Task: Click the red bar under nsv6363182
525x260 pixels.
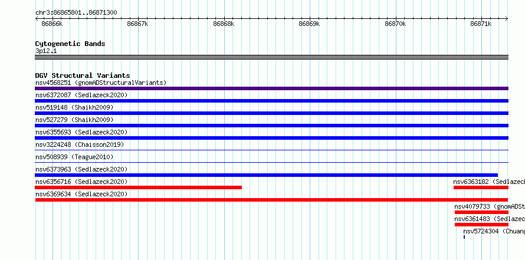Action: coord(481,187)
